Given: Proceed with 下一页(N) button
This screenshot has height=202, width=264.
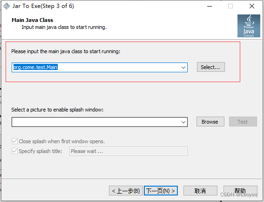Looking at the screenshot, I should pos(161,191).
